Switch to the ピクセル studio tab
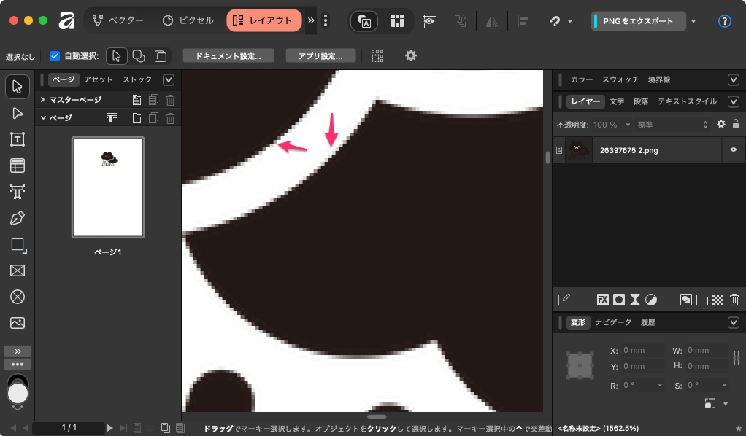 tap(188, 20)
